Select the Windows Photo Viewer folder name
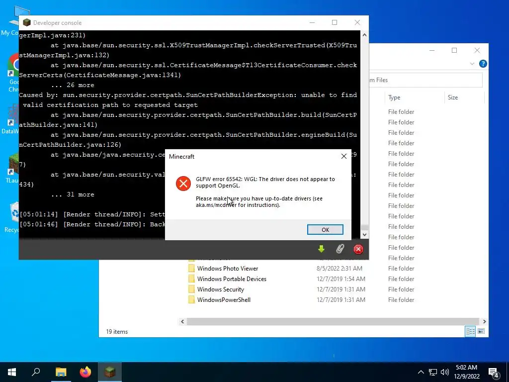Screen dimensions: 509x382 point(228,268)
